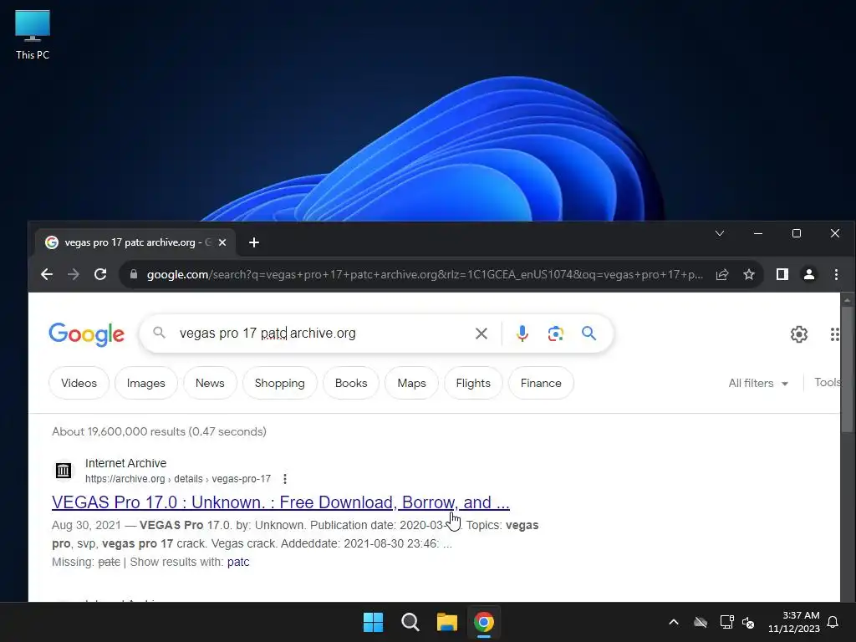Filter results by Books
Viewport: 856px width, 642px height.
(x=351, y=383)
